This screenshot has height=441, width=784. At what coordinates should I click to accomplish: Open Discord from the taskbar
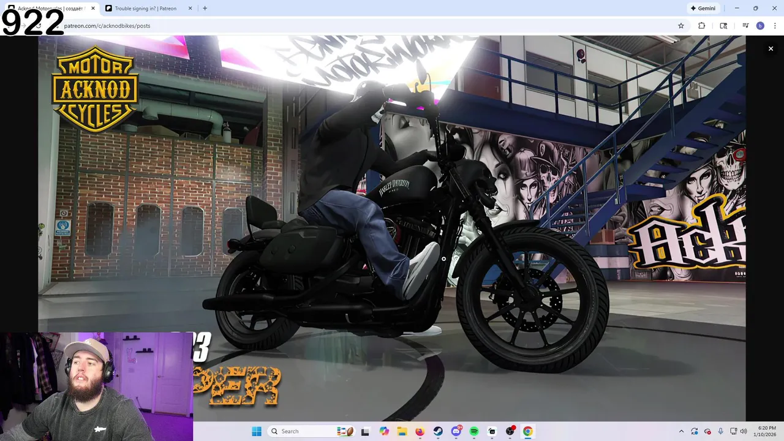456,431
